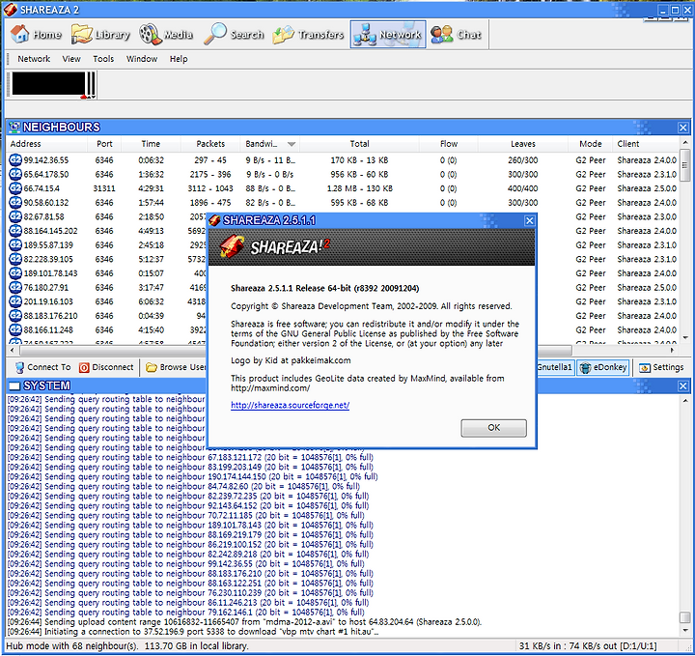This screenshot has height=656, width=695.
Task: Open the View menu
Action: click(71, 59)
